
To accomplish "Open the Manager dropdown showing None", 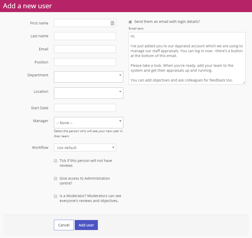I will click(88, 123).
